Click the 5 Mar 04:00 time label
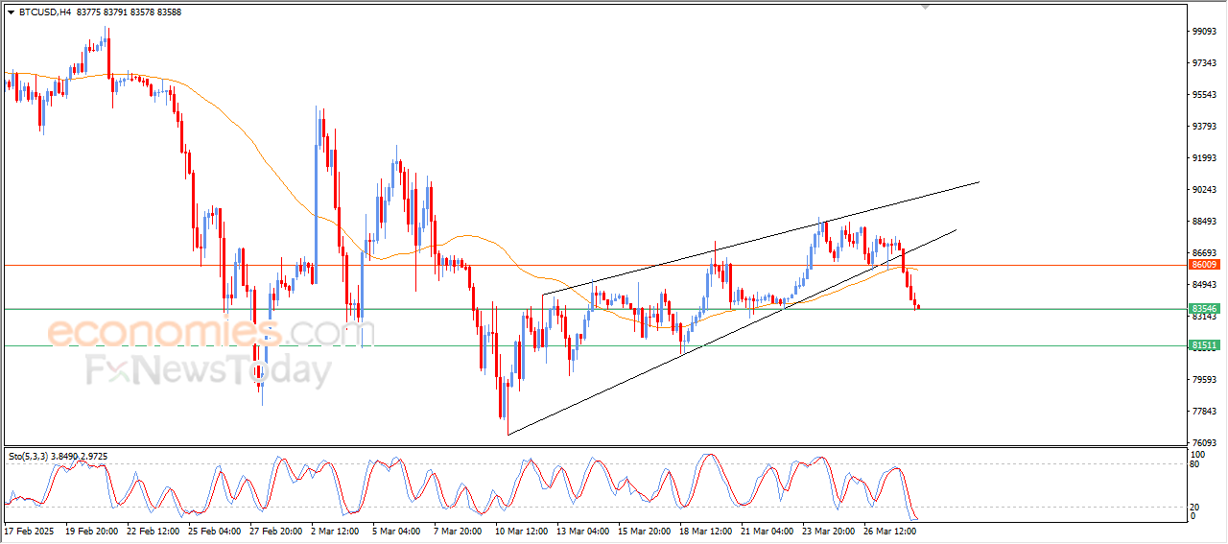 (x=398, y=530)
